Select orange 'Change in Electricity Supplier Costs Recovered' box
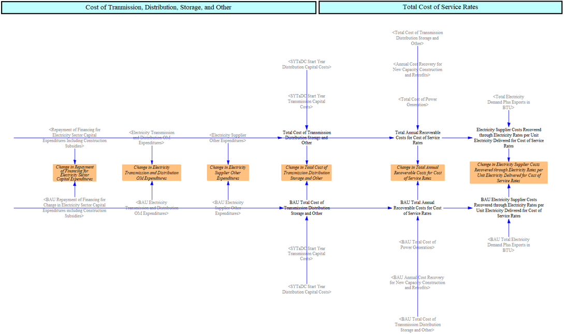The image size is (564, 334). pyautogui.click(x=509, y=172)
